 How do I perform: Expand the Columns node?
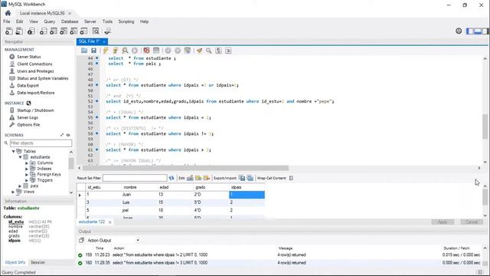pyautogui.click(x=27, y=163)
